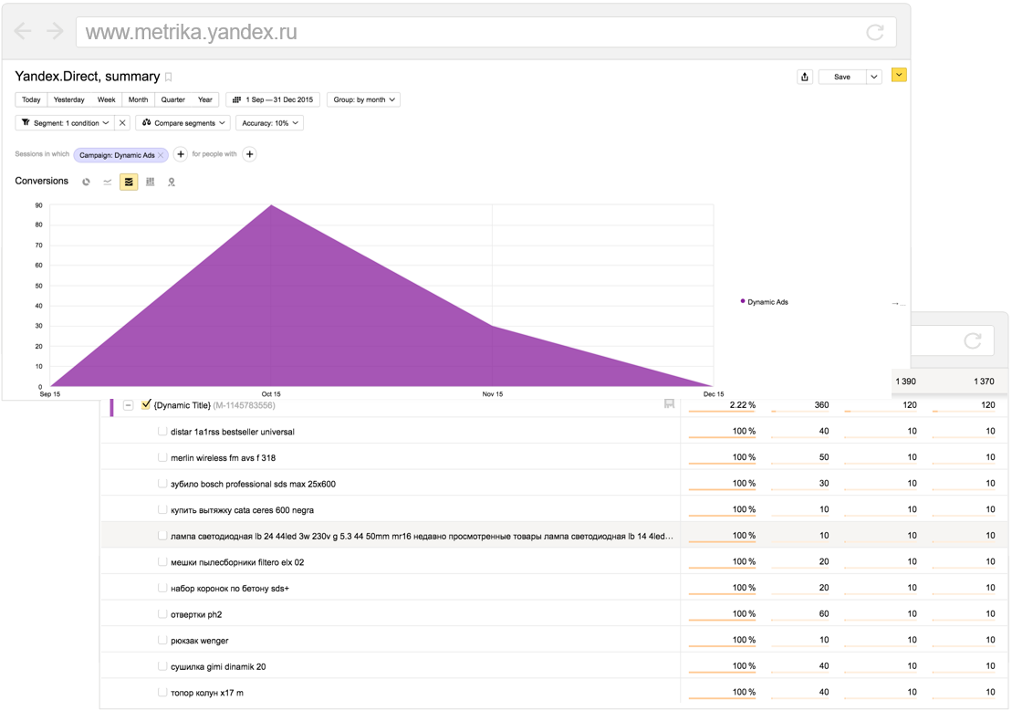Select the Quarter period tab

click(x=173, y=99)
